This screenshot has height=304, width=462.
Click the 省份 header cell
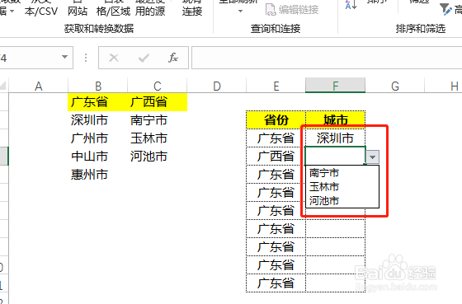[276, 120]
